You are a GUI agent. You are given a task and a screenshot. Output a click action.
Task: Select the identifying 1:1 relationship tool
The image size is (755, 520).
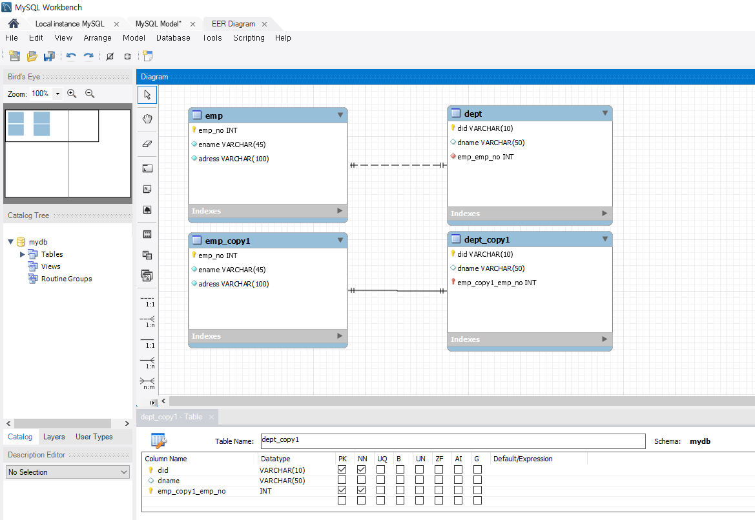147,343
